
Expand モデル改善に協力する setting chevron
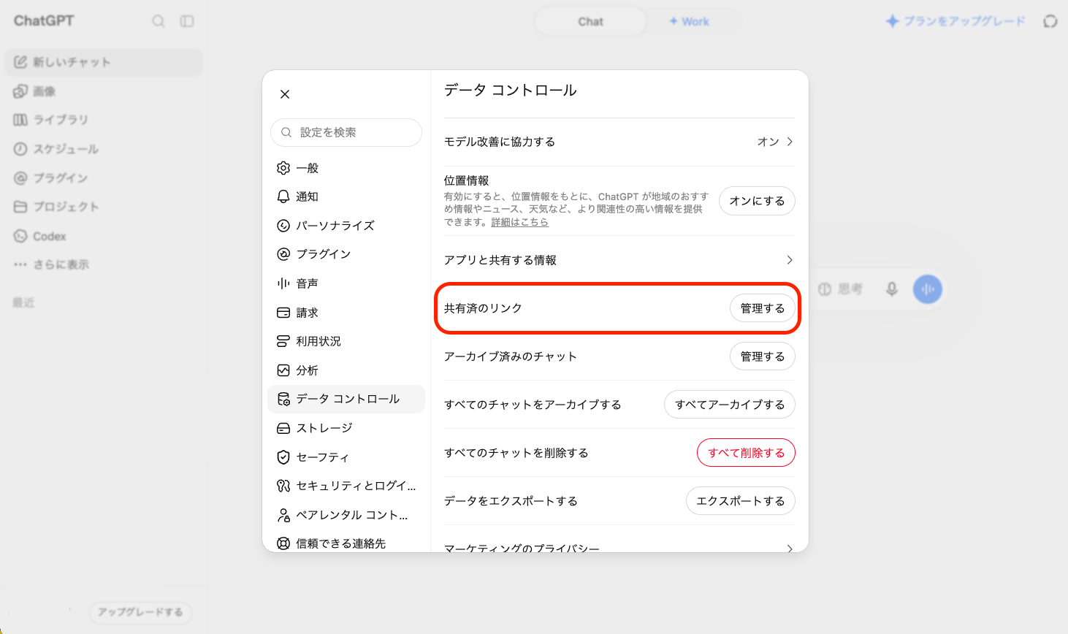coord(790,142)
